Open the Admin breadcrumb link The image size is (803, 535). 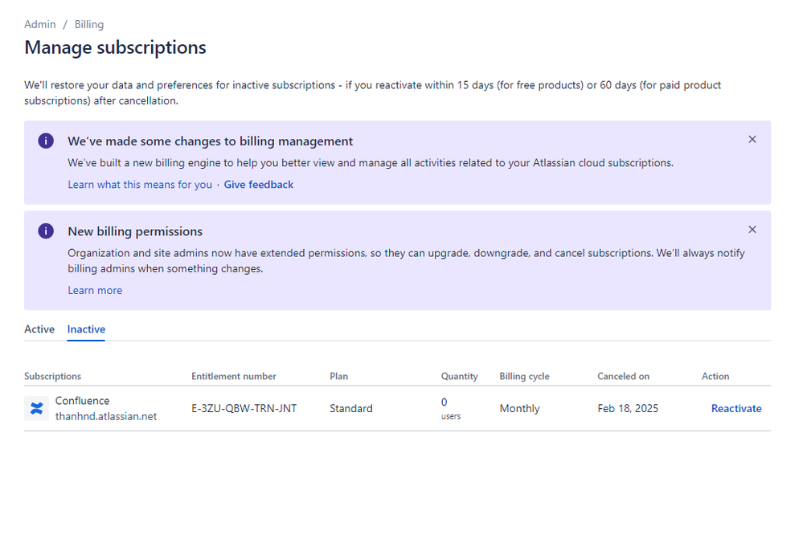point(40,24)
